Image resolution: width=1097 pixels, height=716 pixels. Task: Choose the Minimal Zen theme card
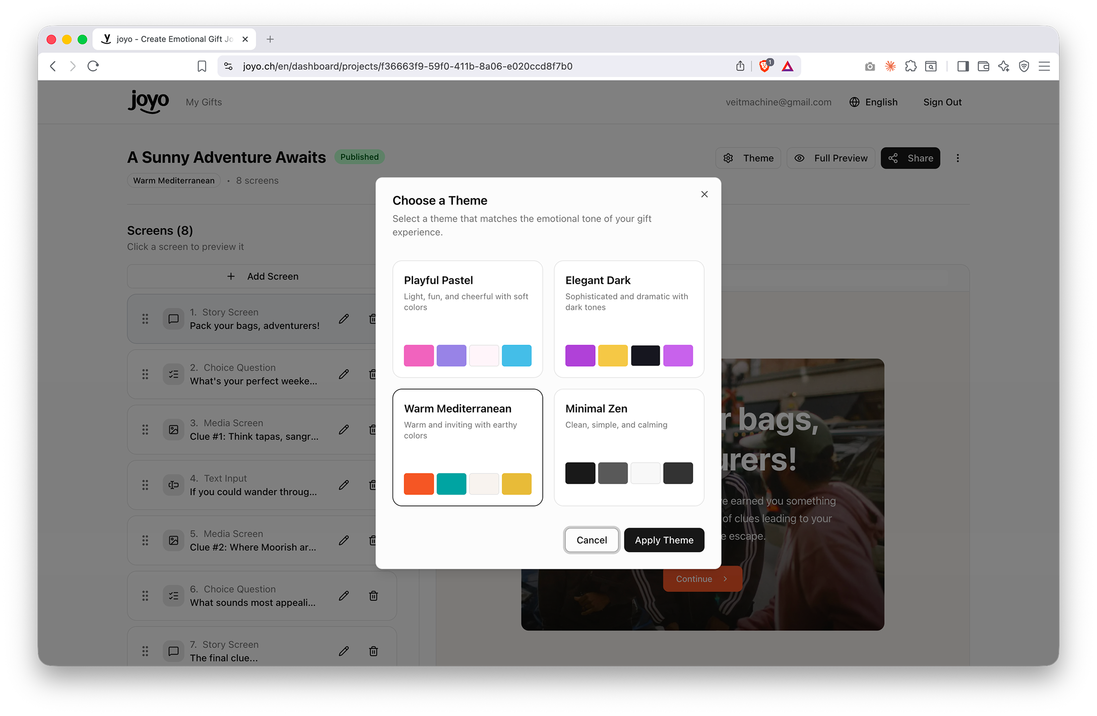pyautogui.click(x=628, y=446)
